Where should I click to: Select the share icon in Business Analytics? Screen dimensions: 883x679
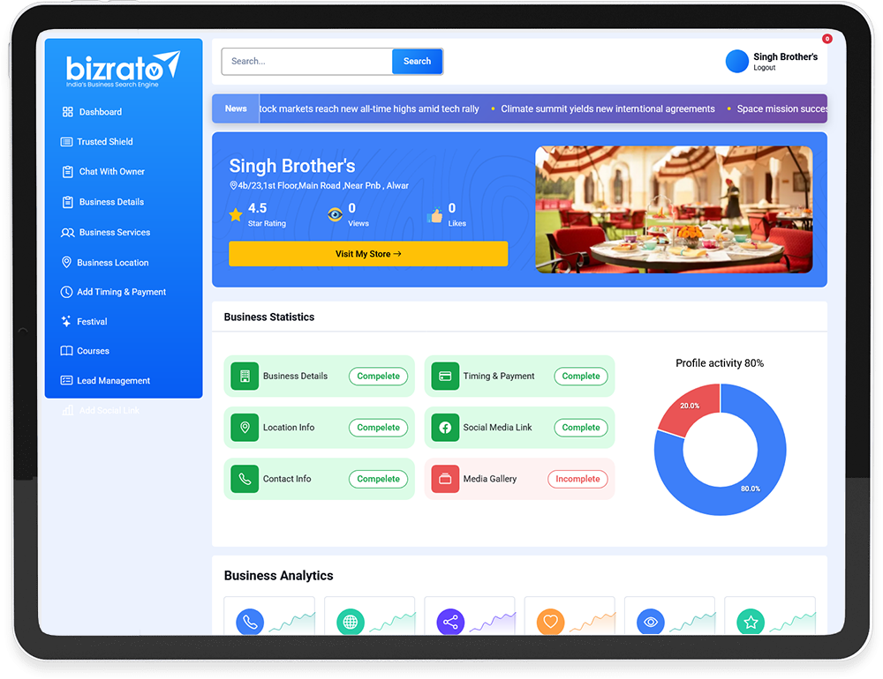[450, 622]
